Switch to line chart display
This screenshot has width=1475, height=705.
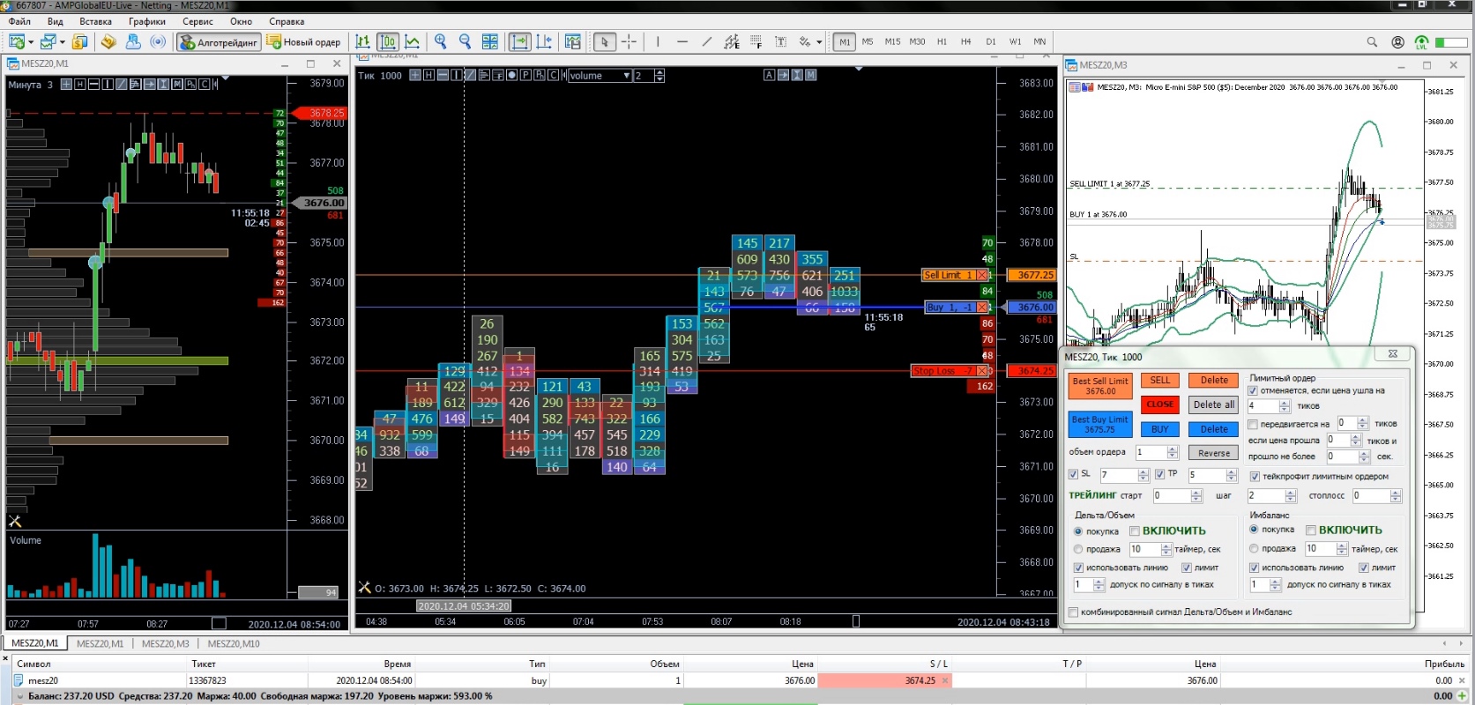(x=412, y=41)
